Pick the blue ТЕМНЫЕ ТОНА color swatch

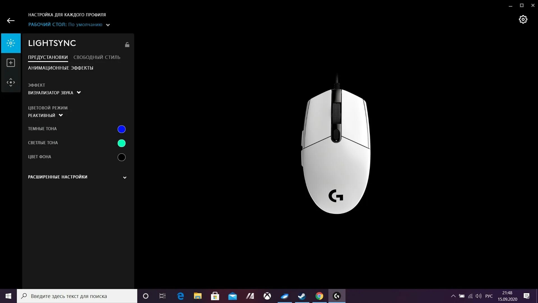click(x=121, y=129)
